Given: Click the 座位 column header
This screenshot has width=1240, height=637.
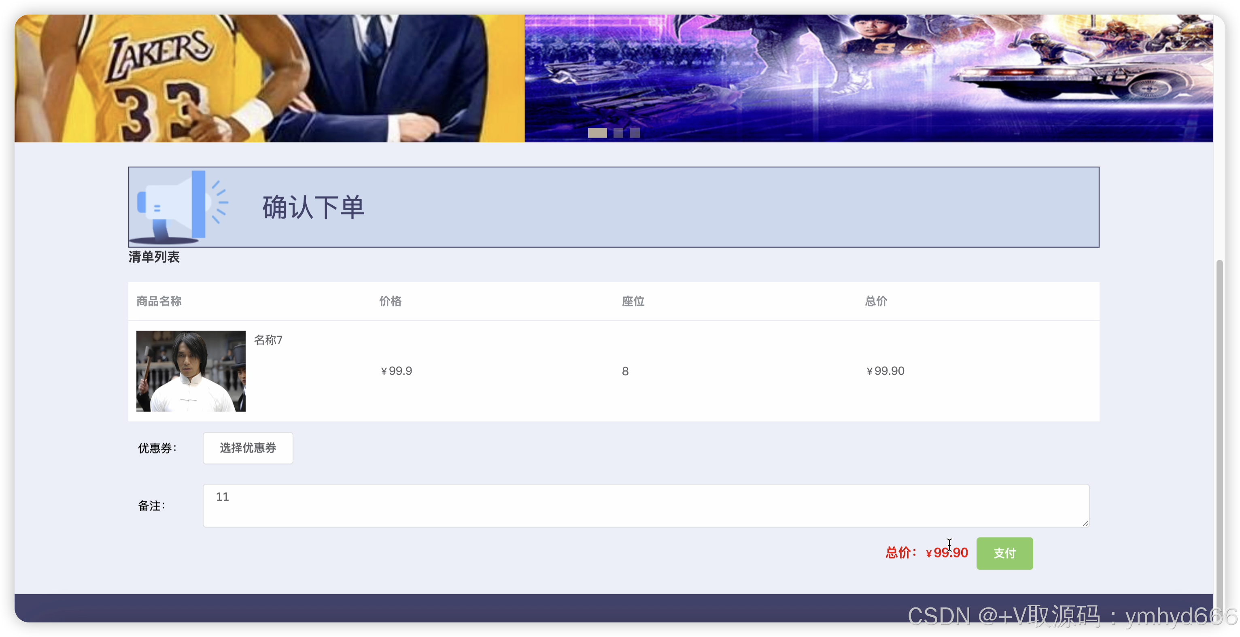Looking at the screenshot, I should coord(633,302).
